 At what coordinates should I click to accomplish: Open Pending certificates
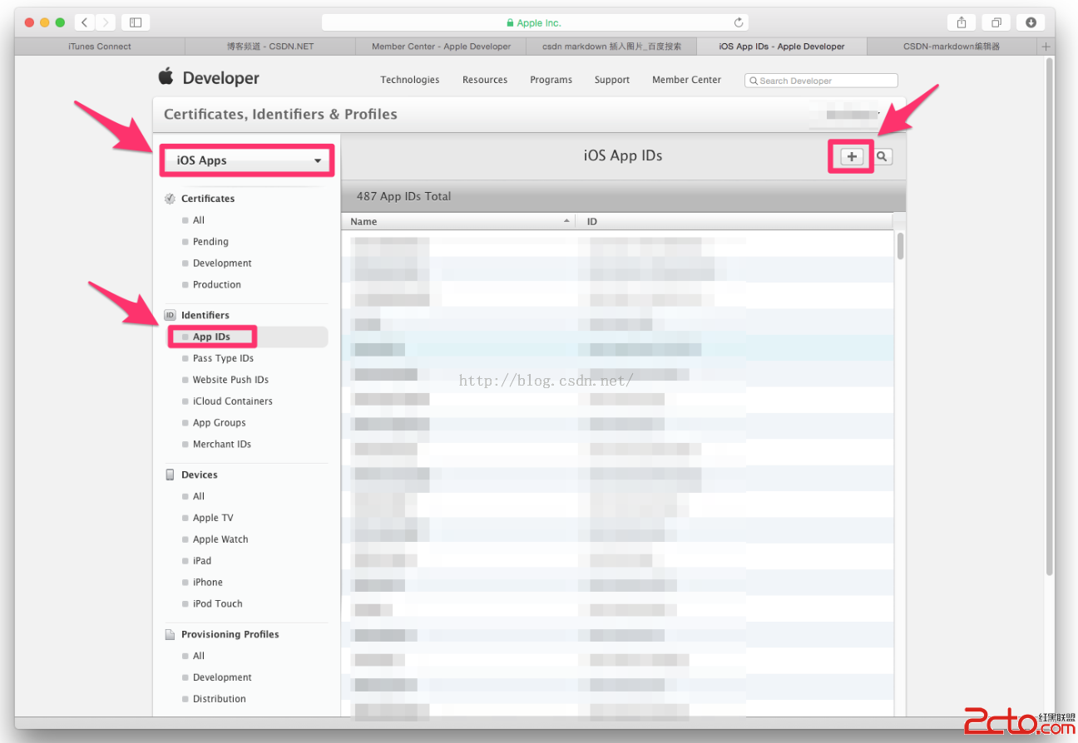click(x=210, y=242)
